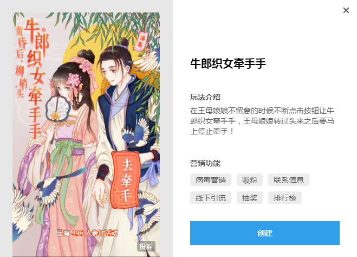The image size is (357, 257).
Task: Click the girl's round fan in the illustration
Action: pyautogui.click(x=58, y=108)
